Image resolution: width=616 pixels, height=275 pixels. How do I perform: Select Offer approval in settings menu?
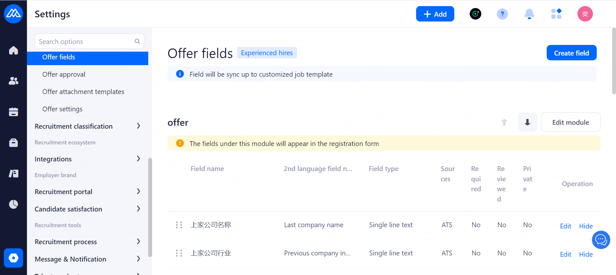[64, 74]
